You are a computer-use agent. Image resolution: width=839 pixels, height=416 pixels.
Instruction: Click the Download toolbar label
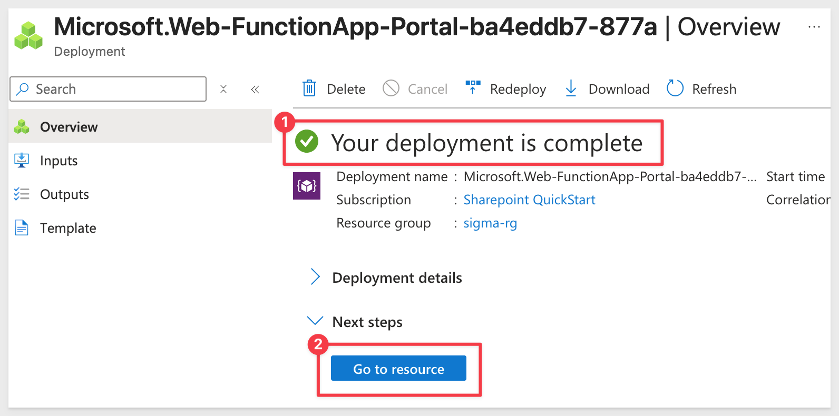(x=619, y=89)
